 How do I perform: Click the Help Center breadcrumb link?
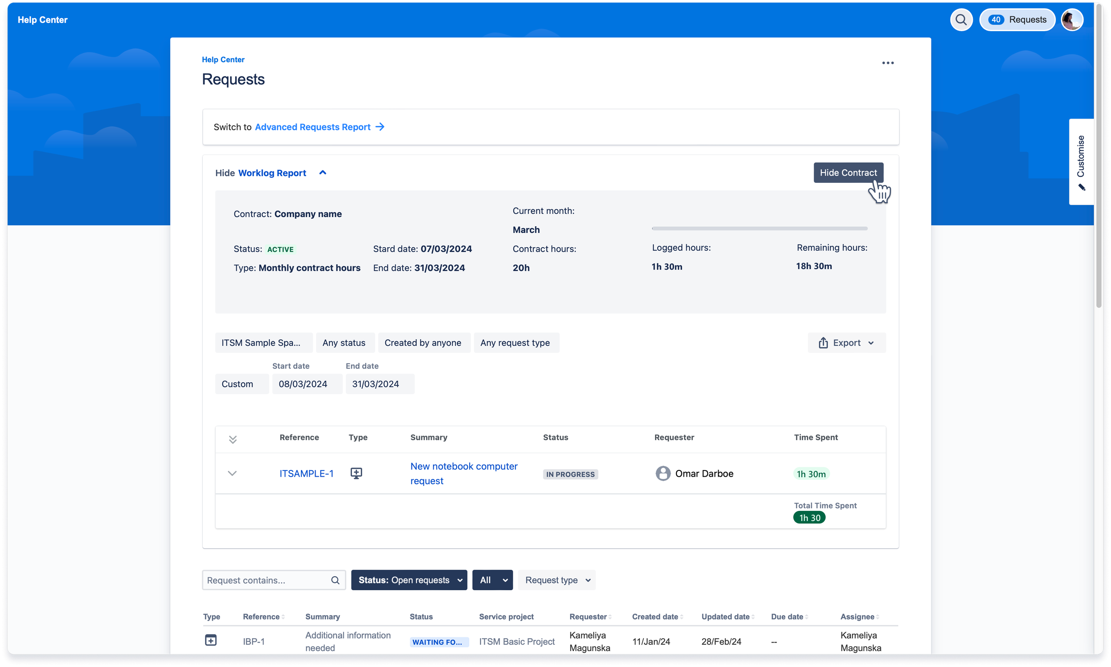pyautogui.click(x=223, y=59)
